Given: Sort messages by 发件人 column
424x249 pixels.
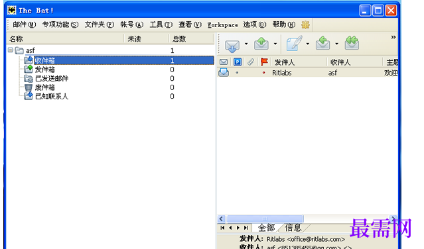Looking at the screenshot, I should [299, 62].
